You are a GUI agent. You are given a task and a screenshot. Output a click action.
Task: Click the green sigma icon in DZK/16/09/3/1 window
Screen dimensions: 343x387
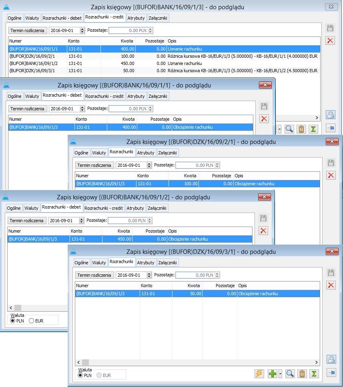314,373
